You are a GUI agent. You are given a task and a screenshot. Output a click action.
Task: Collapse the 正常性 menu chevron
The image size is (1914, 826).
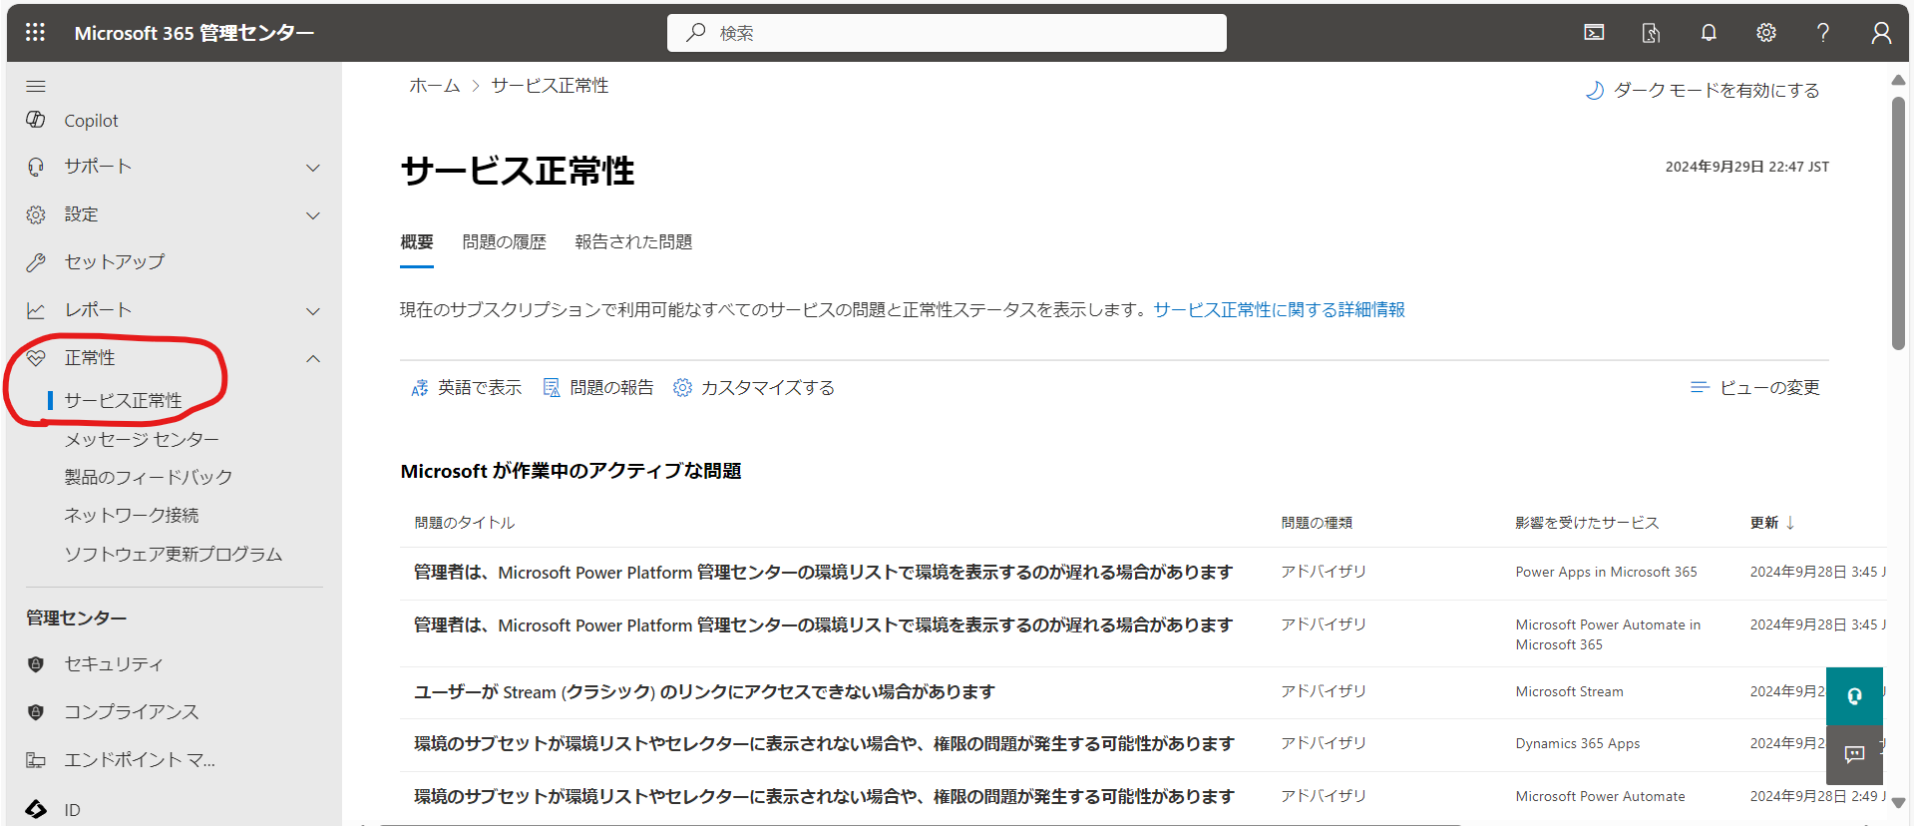click(x=313, y=358)
